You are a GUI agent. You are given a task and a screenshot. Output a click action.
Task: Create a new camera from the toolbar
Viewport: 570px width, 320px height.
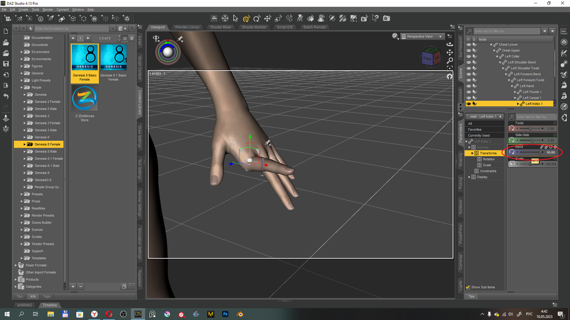pos(8,18)
